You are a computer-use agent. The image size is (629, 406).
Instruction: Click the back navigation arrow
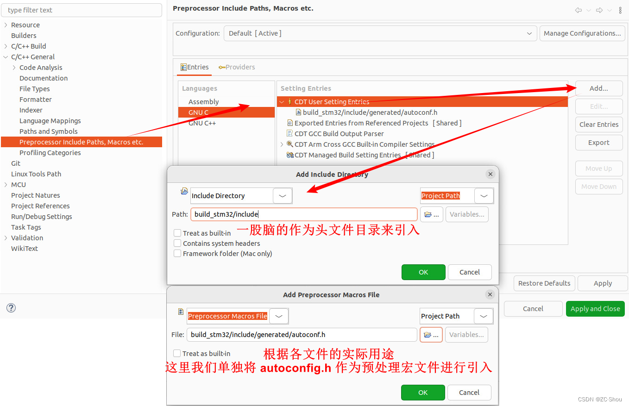tap(578, 10)
